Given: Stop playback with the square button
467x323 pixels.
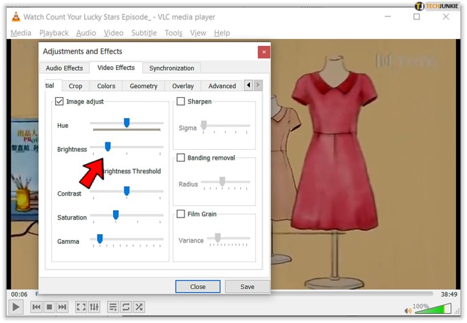Looking at the screenshot, I should click(49, 307).
